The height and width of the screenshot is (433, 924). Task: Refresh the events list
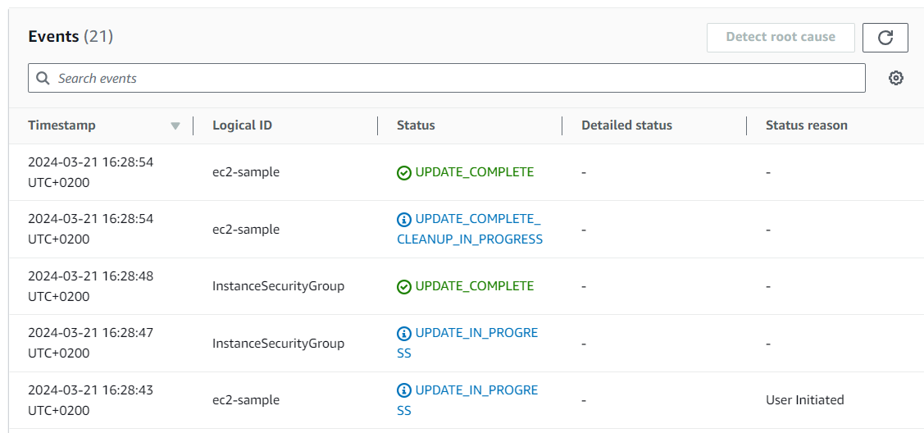(885, 38)
